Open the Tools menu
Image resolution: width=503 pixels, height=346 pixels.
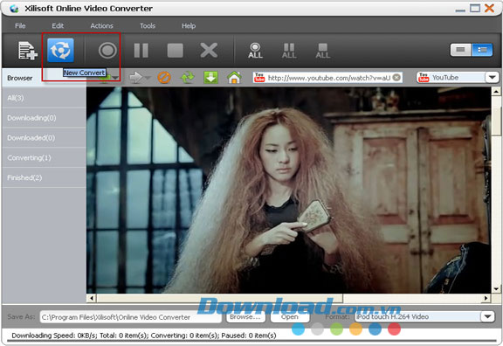(x=148, y=26)
